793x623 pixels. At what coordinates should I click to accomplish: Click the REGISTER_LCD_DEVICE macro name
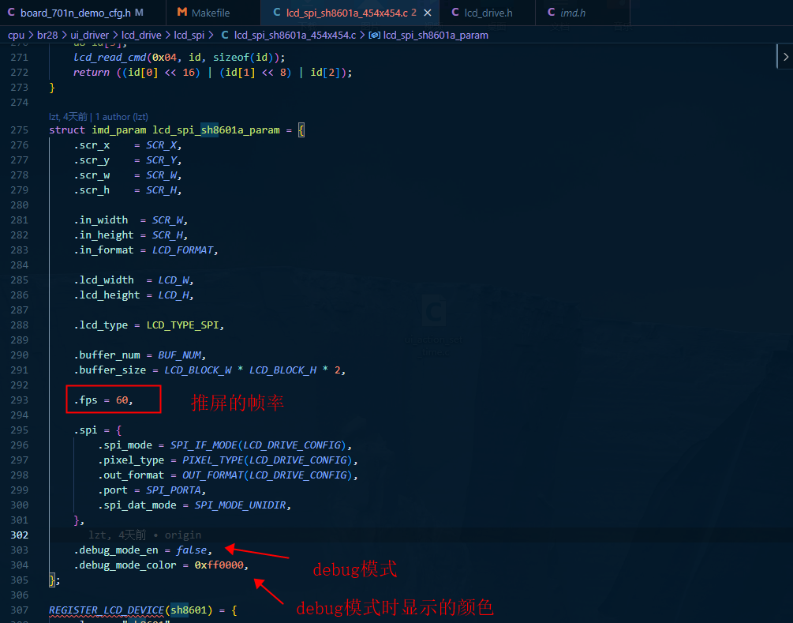107,610
